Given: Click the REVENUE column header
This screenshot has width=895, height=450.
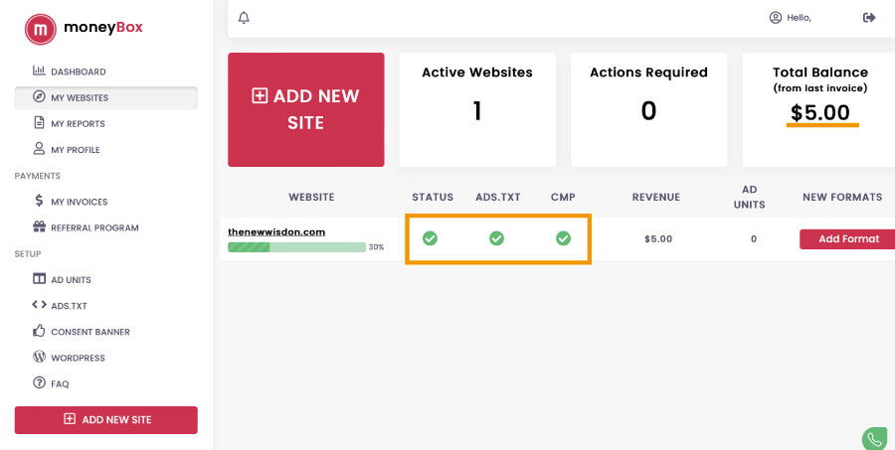Looking at the screenshot, I should pyautogui.click(x=656, y=197).
